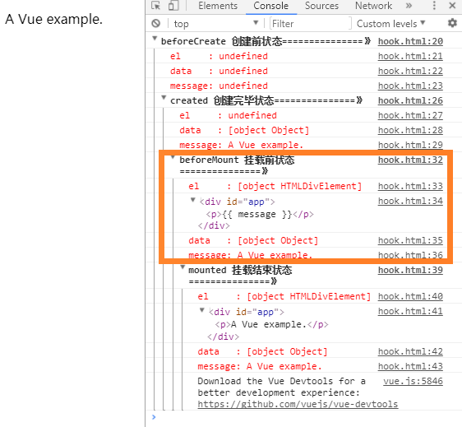The image size is (462, 427).
Task: Open the vue-devtools GitHub link
Action: (298, 404)
